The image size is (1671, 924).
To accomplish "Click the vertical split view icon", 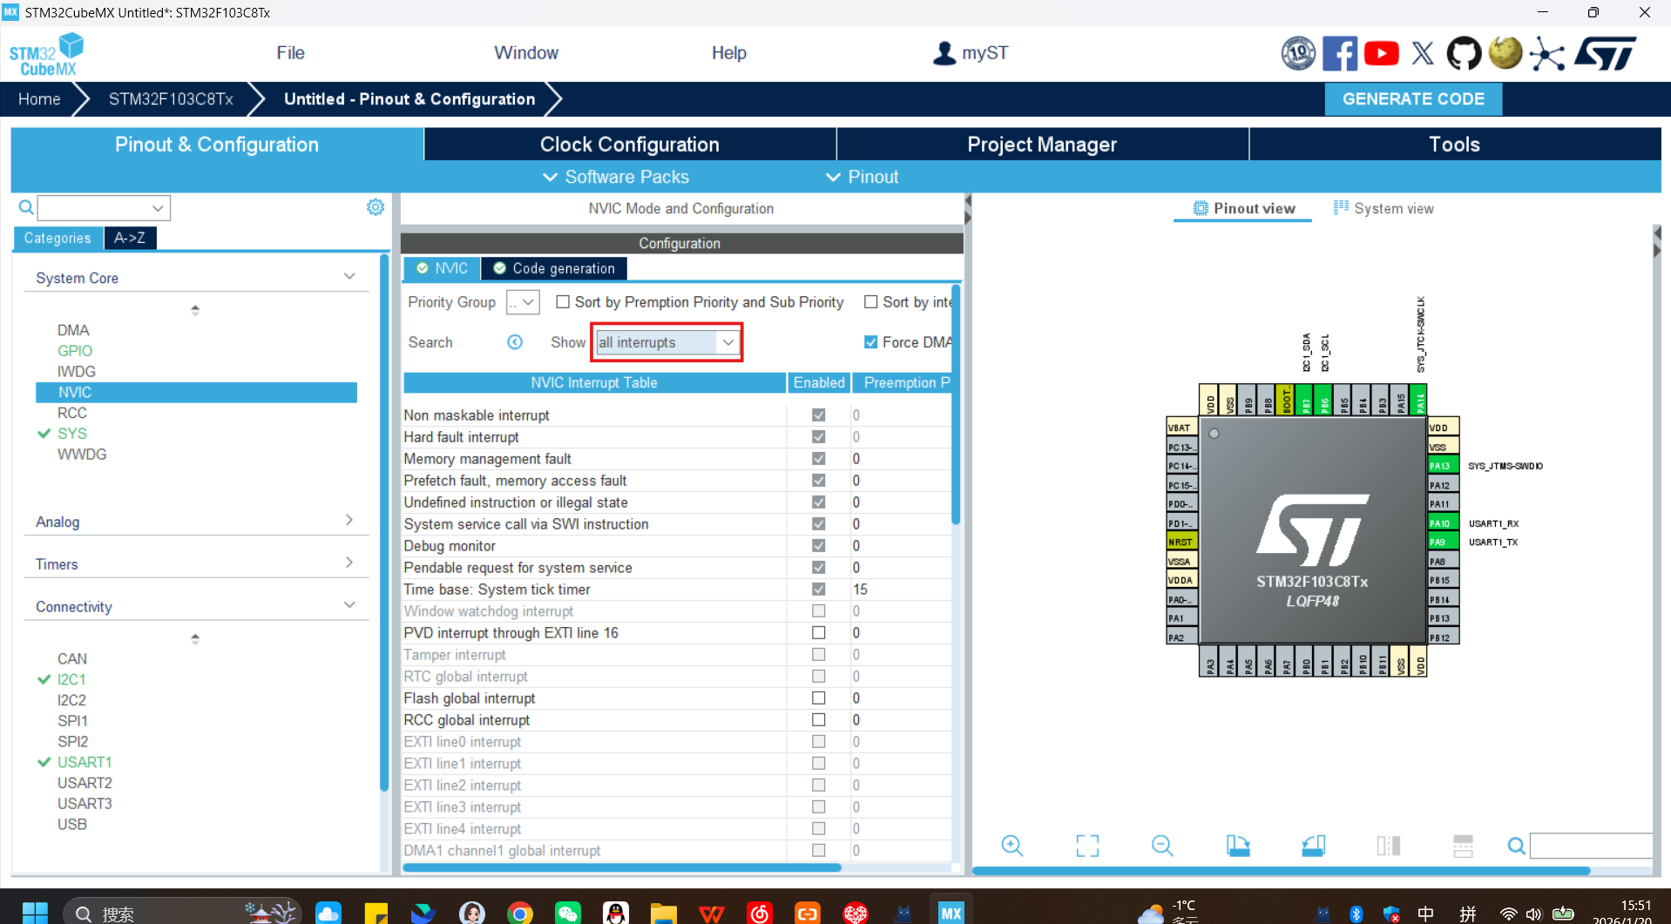I will coord(1389,846).
